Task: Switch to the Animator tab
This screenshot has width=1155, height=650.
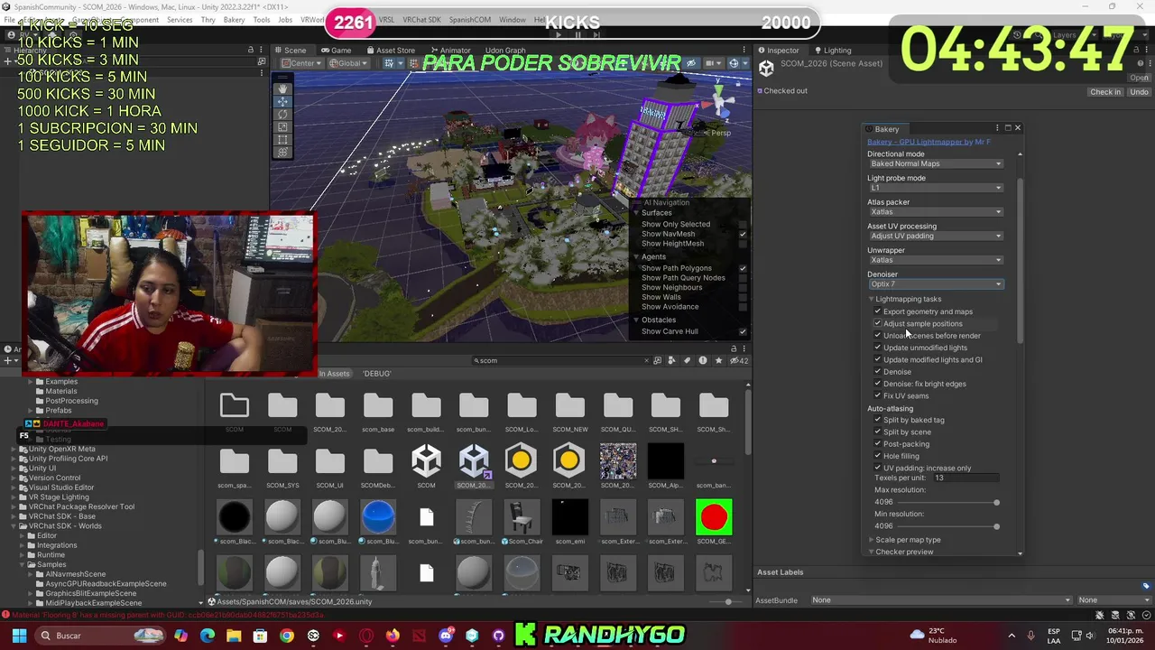Action: click(449, 51)
